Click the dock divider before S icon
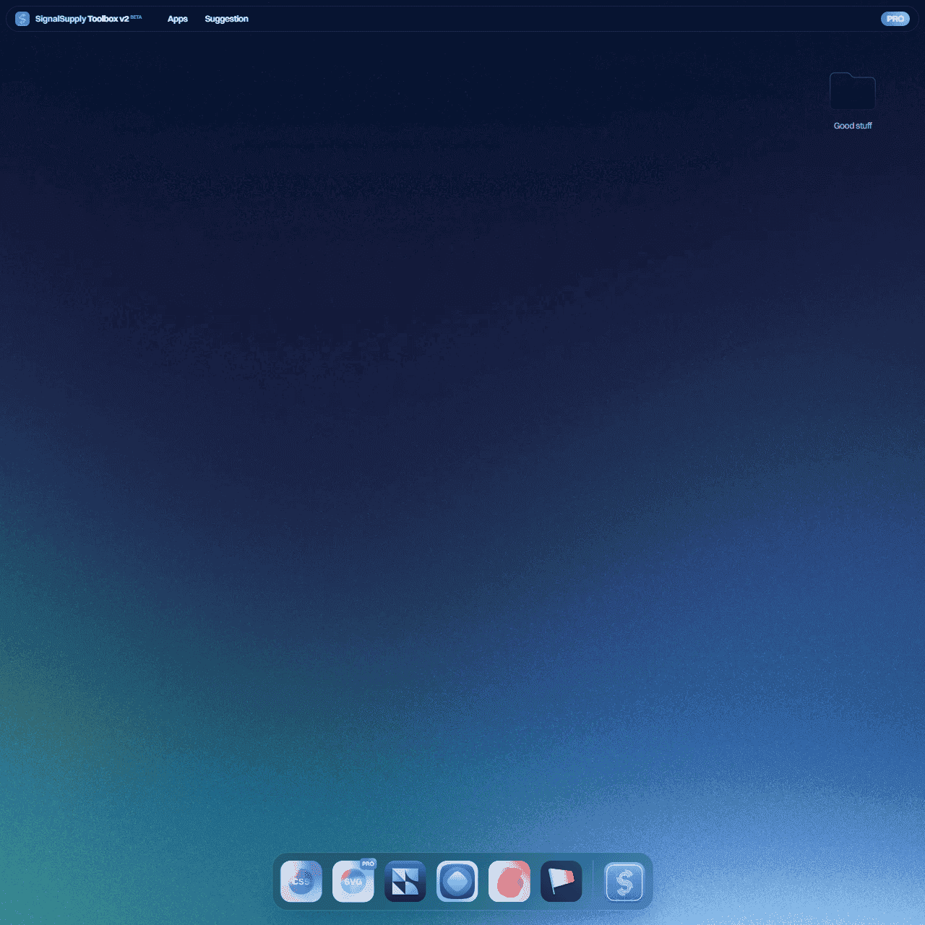 [593, 881]
